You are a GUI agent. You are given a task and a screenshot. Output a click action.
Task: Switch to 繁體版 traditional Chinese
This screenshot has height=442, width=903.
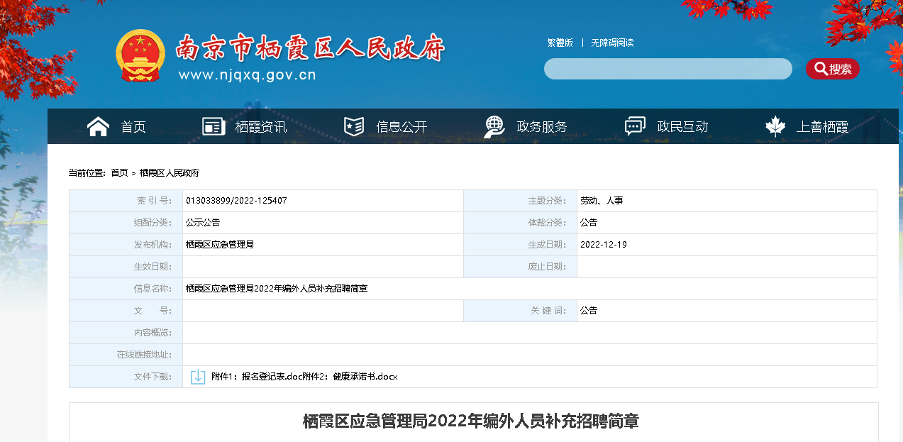(x=560, y=43)
